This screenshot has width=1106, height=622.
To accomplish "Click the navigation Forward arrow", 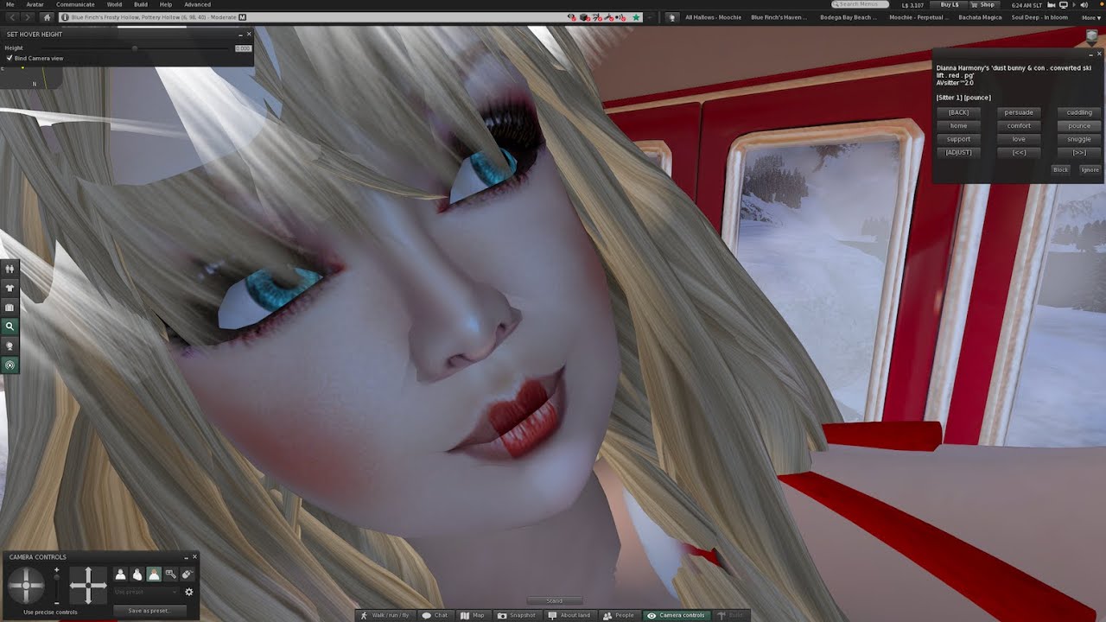I will (29, 17).
